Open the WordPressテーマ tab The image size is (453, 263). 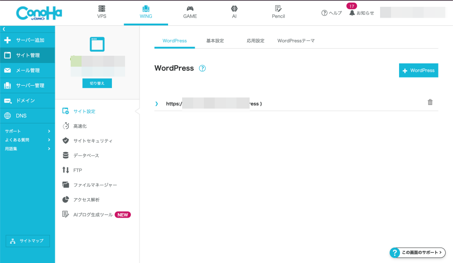click(296, 41)
